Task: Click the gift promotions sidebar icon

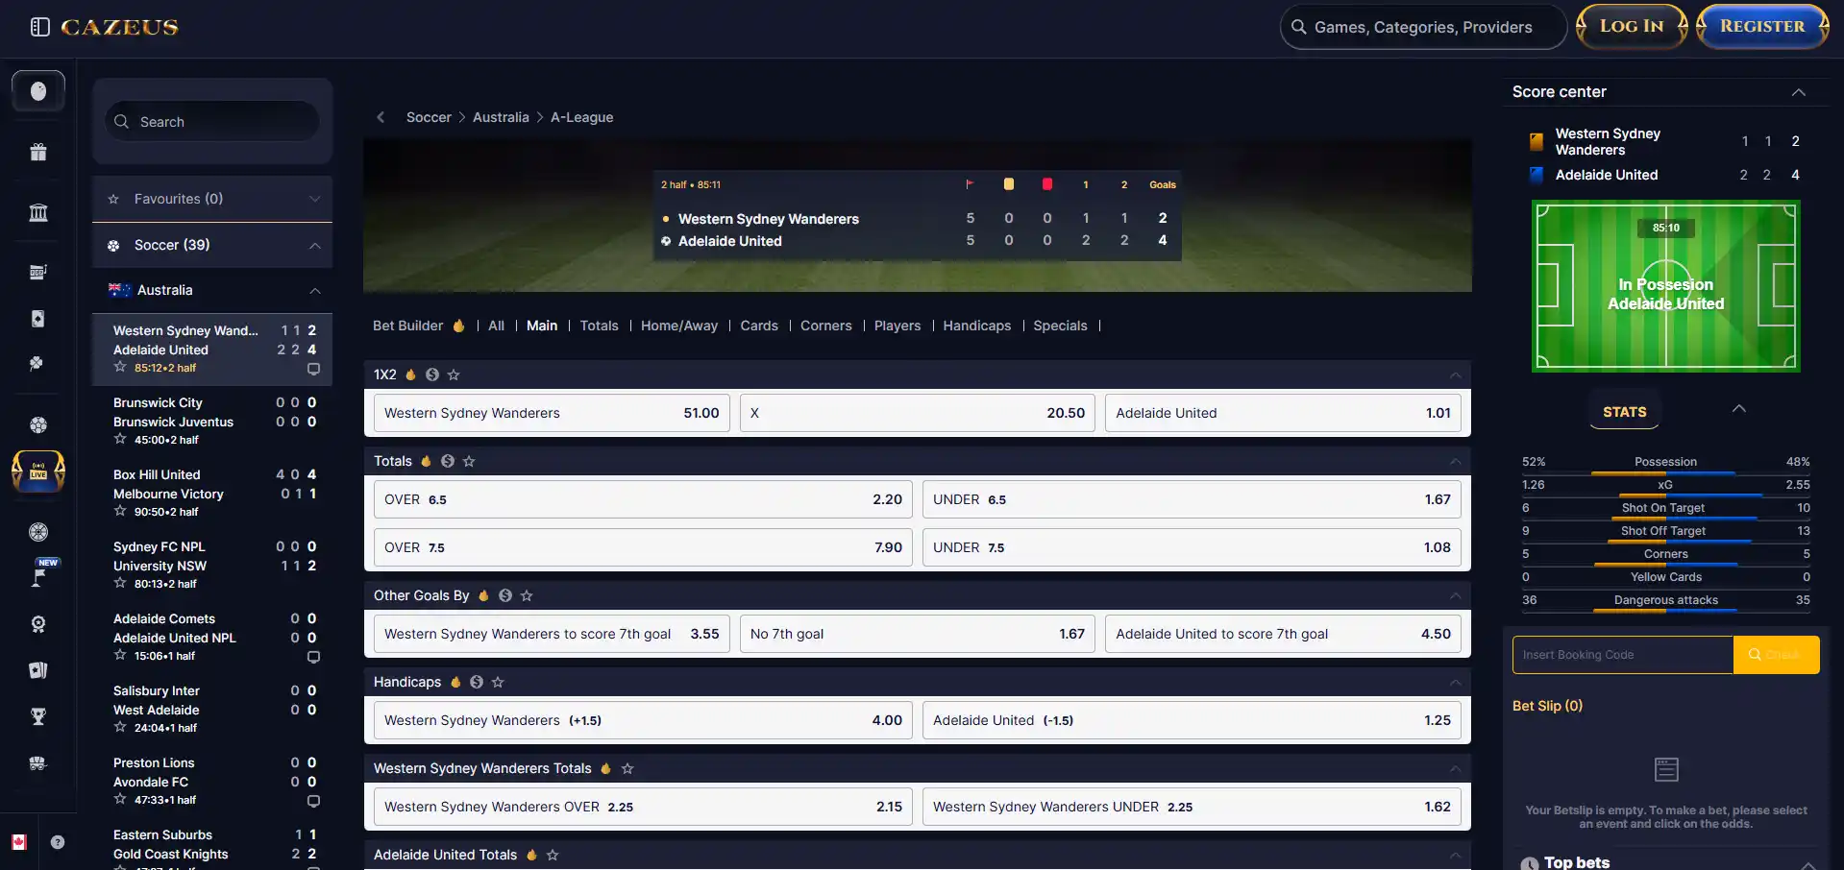Action: (x=38, y=152)
